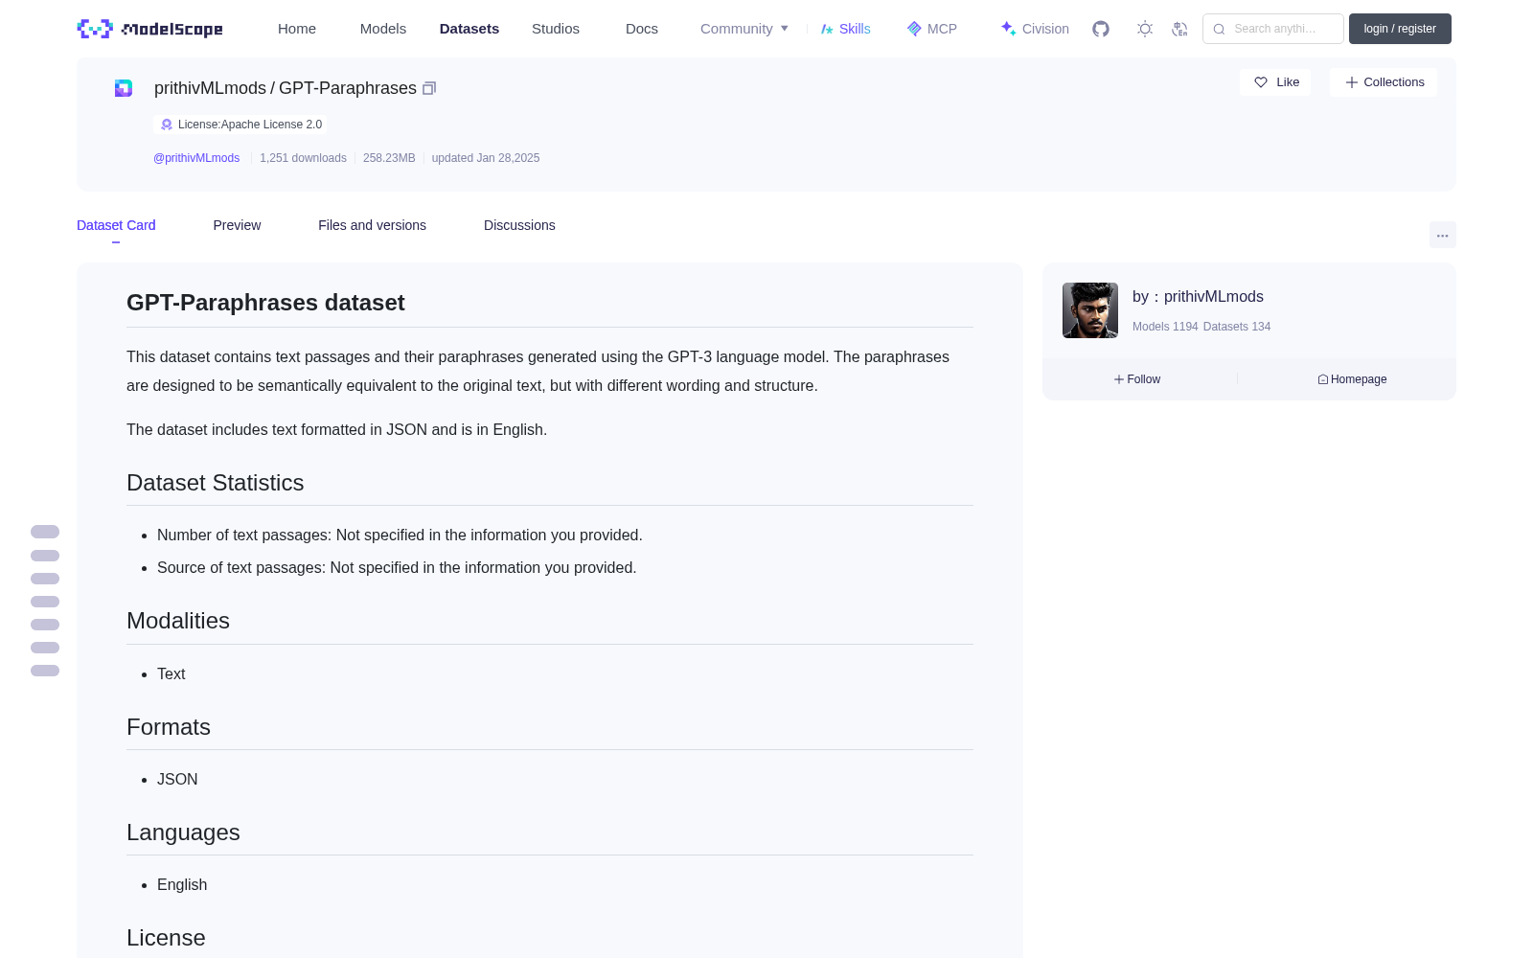Click the MCP diamond icon

tap(914, 29)
